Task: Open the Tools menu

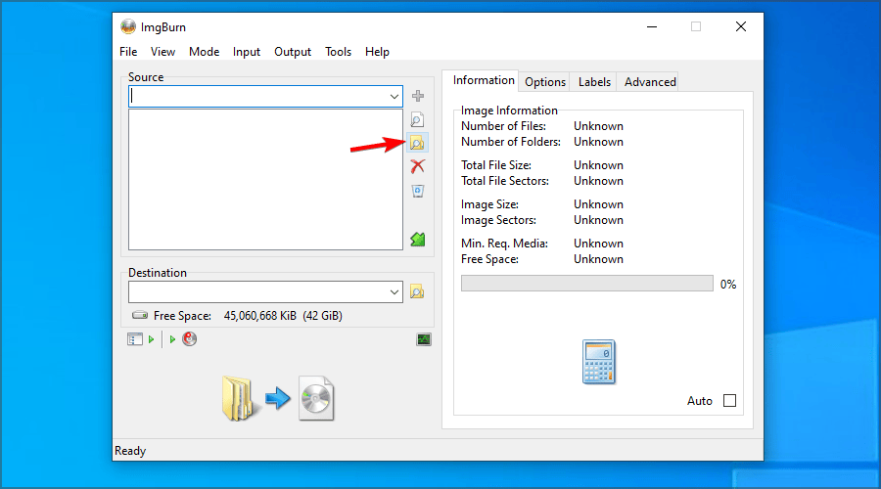Action: 338,52
